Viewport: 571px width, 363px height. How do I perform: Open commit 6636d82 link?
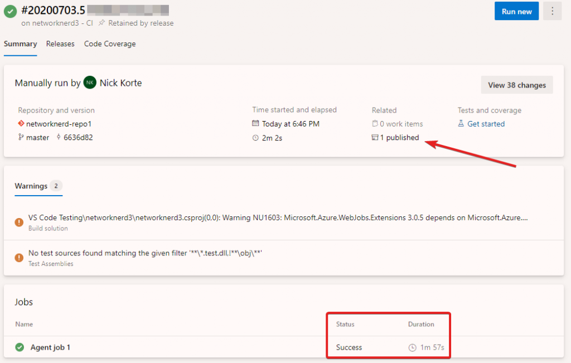[78, 137]
